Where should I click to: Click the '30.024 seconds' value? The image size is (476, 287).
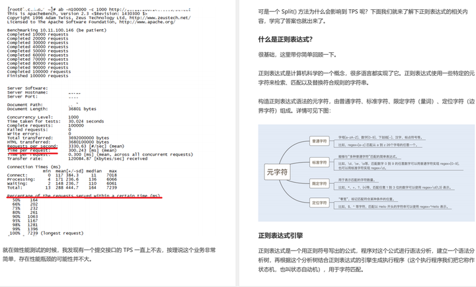pyautogui.click(x=86, y=121)
